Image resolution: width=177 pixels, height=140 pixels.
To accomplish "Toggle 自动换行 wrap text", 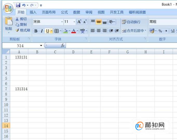I will pos(131,22).
